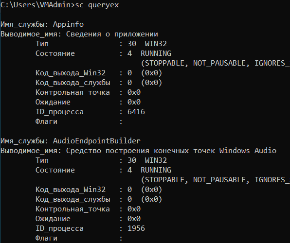
Task: Click the second Ожидание label
Action: click(53, 219)
